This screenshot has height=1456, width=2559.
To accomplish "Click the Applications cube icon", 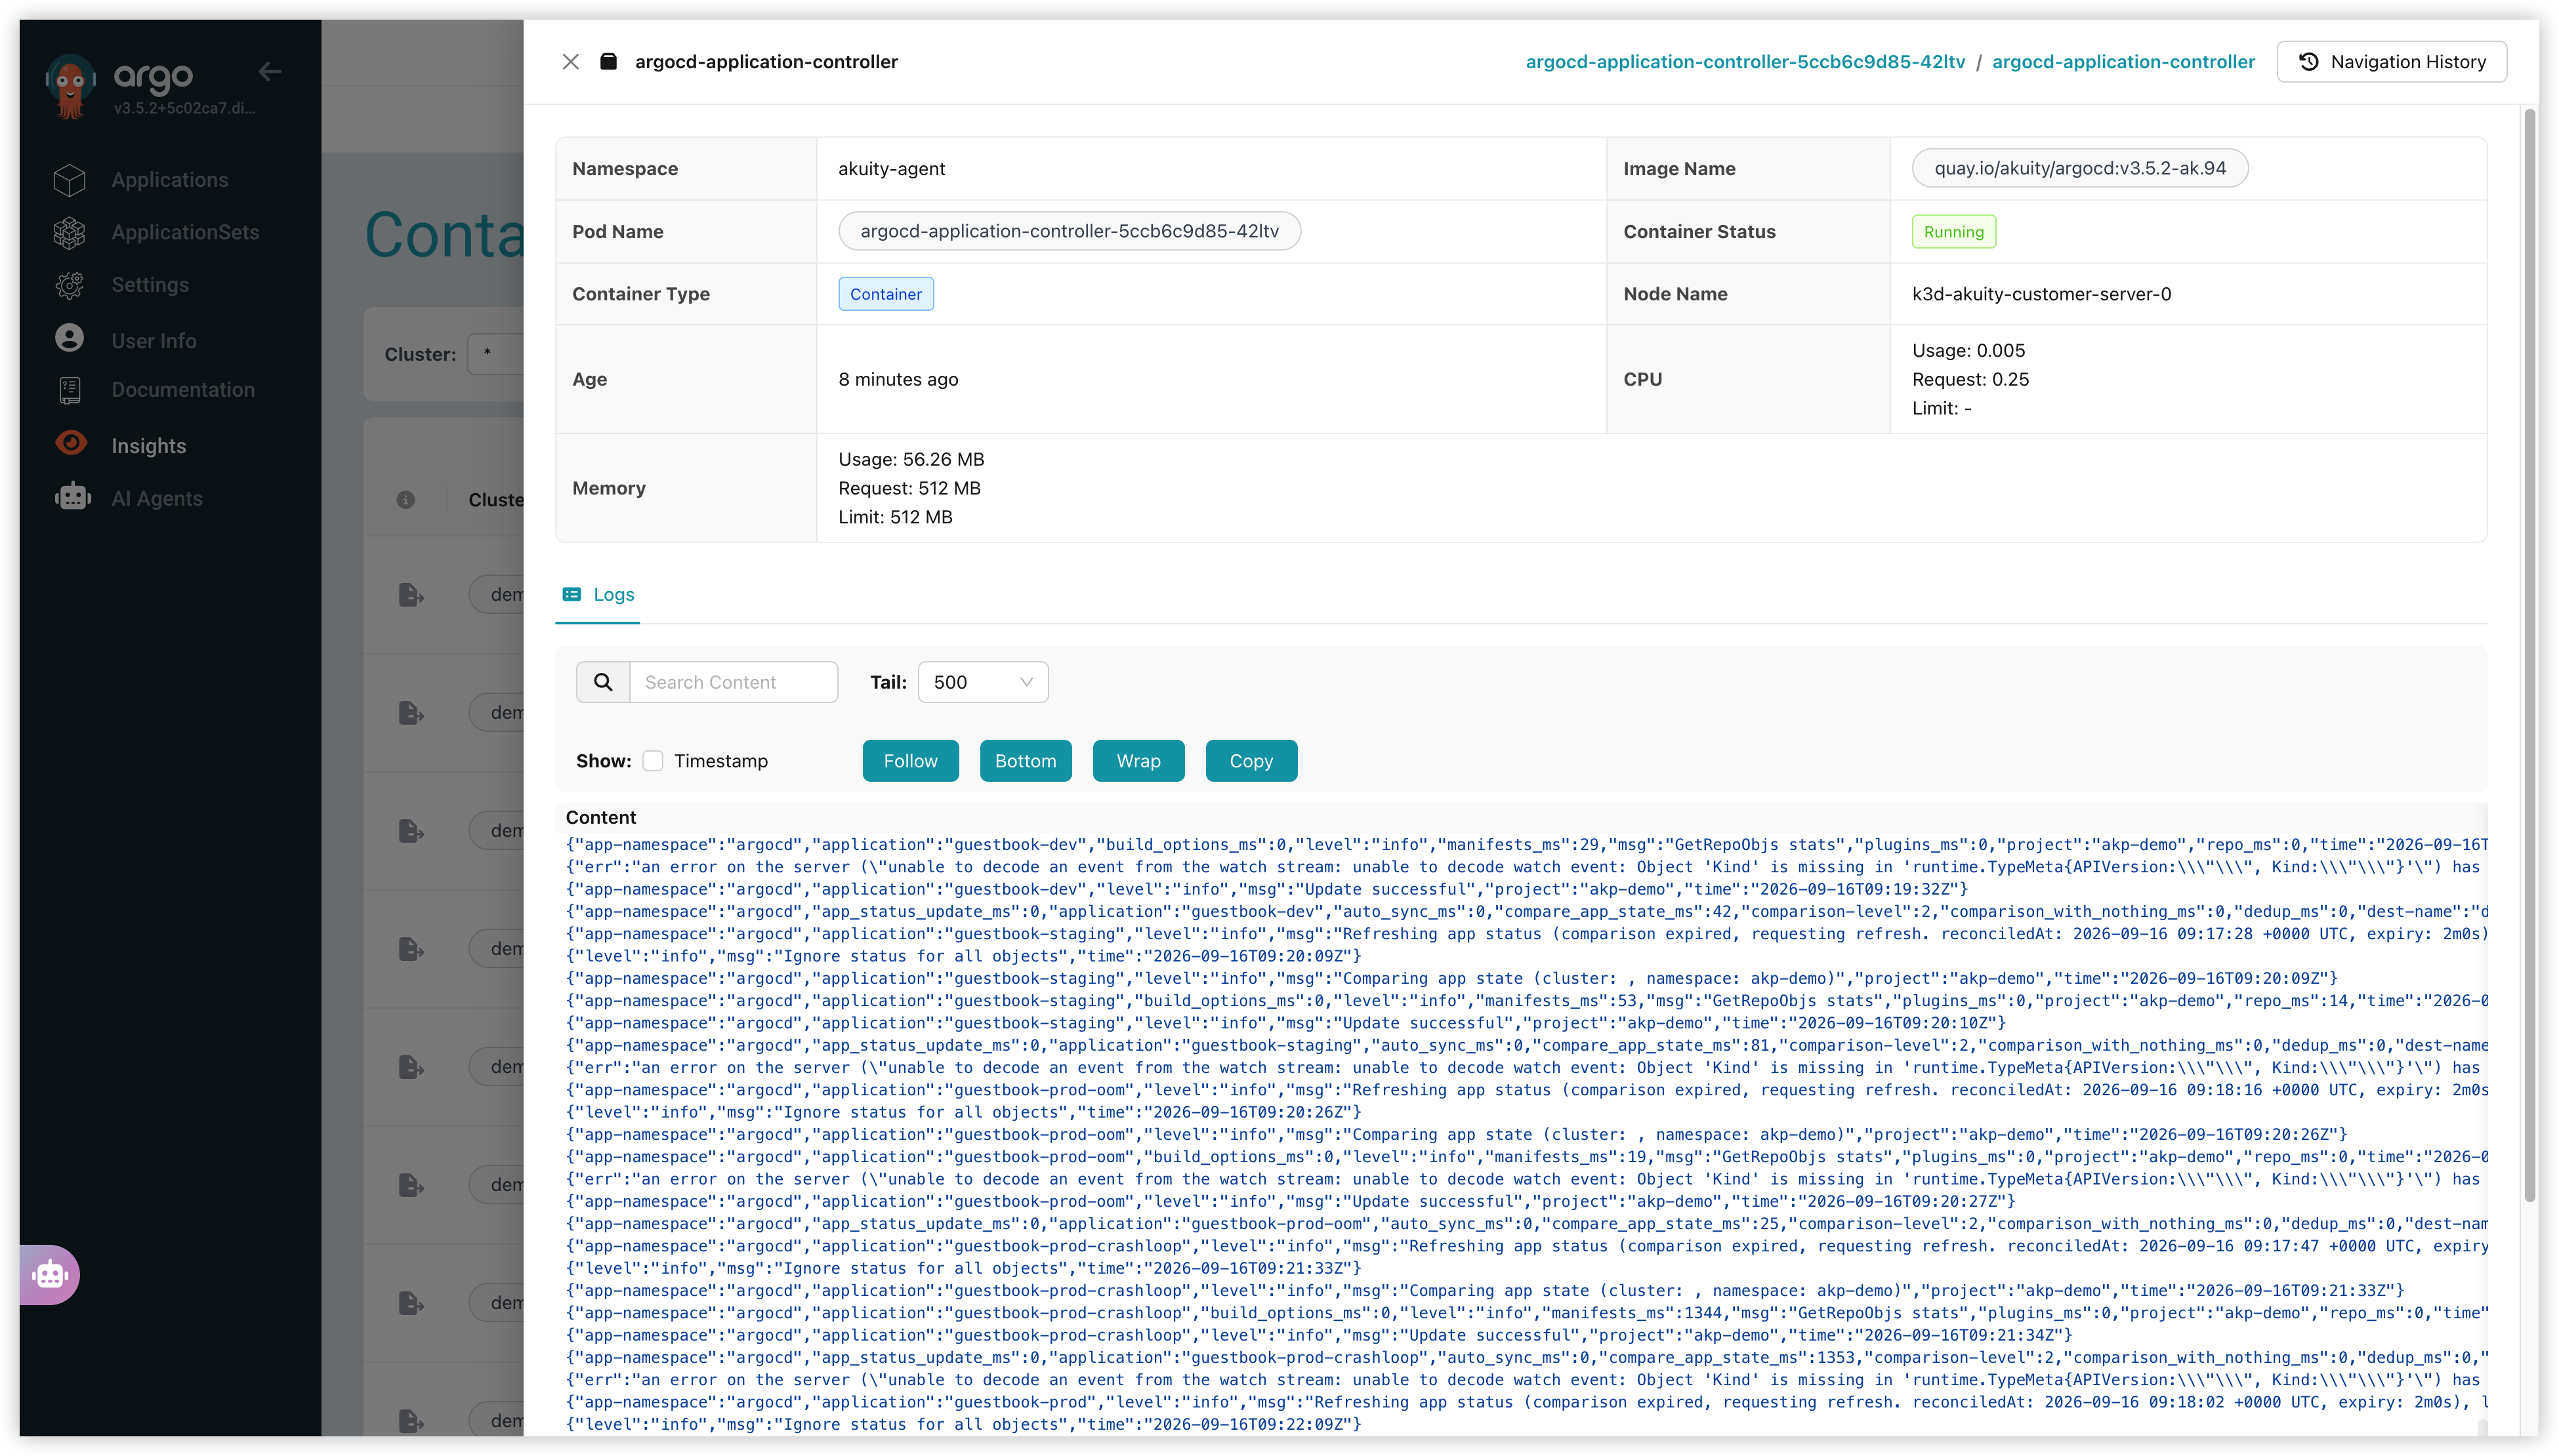I will point(70,180).
